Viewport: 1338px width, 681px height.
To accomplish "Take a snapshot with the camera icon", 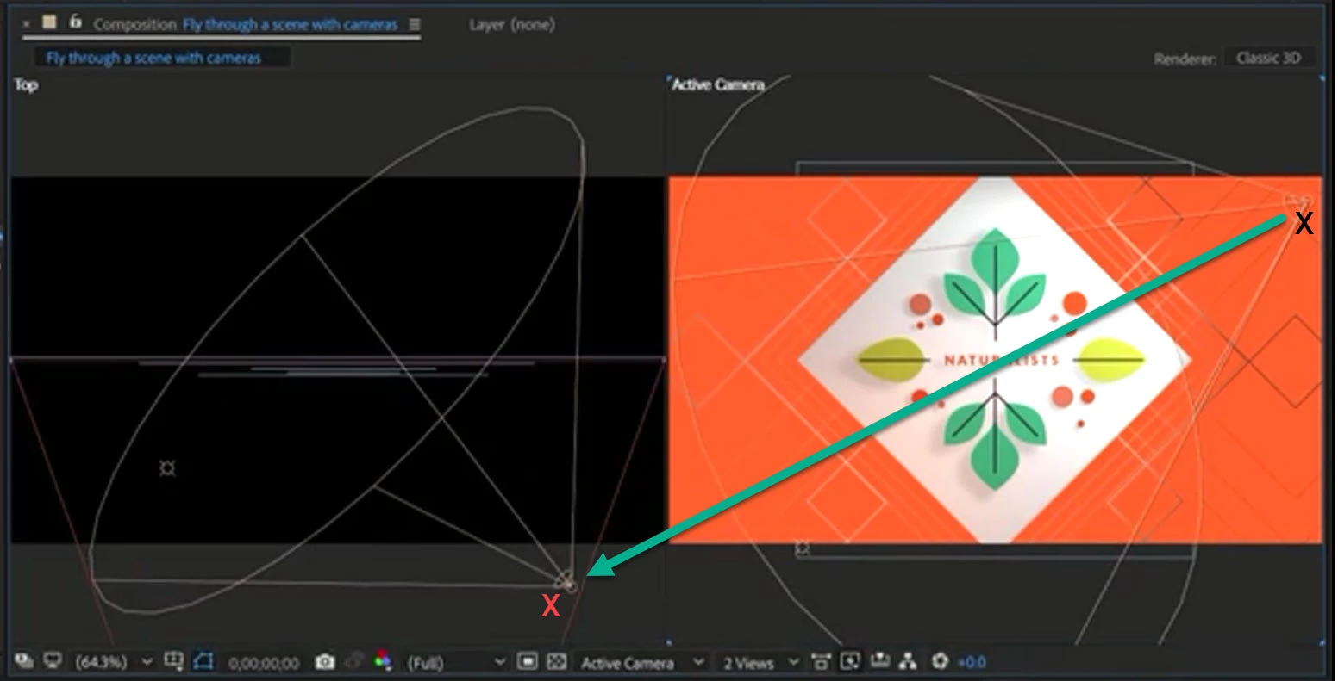I will coord(324,661).
